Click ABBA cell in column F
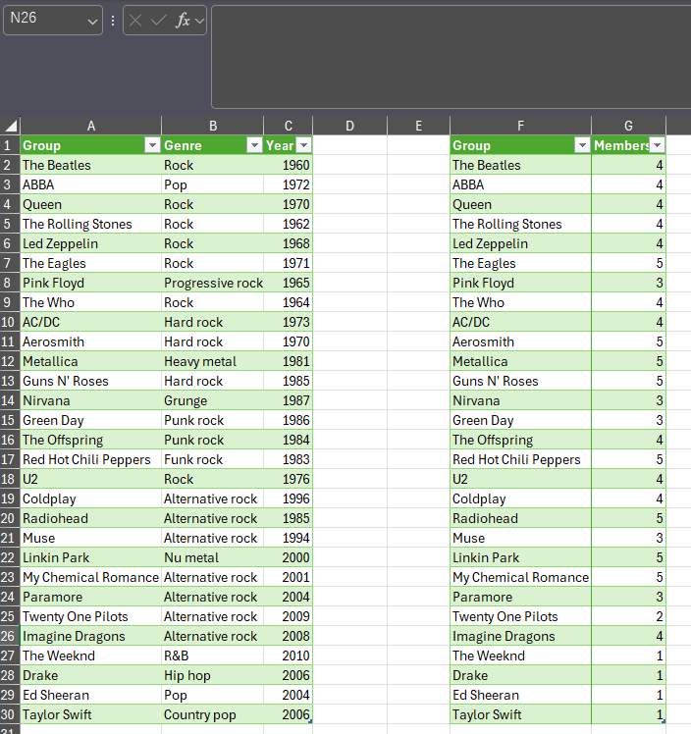This screenshot has width=691, height=734. (520, 184)
